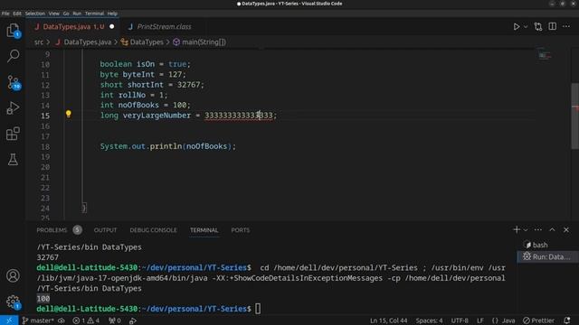The height and width of the screenshot is (325, 579).
Task: Switch to the PROBLEMS panel tab
Action: pos(52,230)
